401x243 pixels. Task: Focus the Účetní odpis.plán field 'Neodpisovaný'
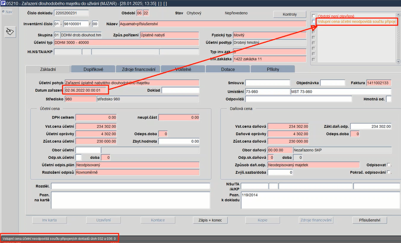click(x=138, y=165)
